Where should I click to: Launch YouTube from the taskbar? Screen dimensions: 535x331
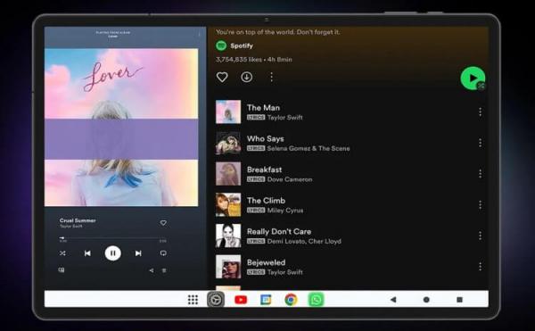[241, 300]
